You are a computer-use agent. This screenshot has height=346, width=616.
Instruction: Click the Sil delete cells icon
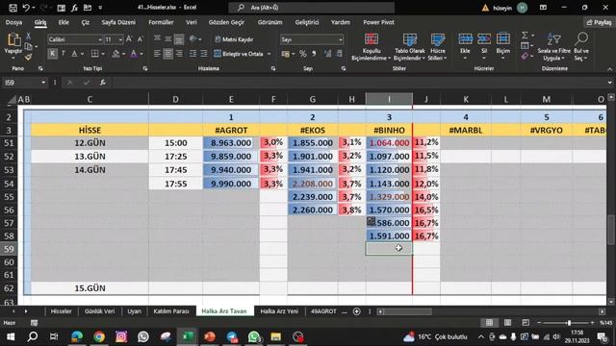[484, 38]
